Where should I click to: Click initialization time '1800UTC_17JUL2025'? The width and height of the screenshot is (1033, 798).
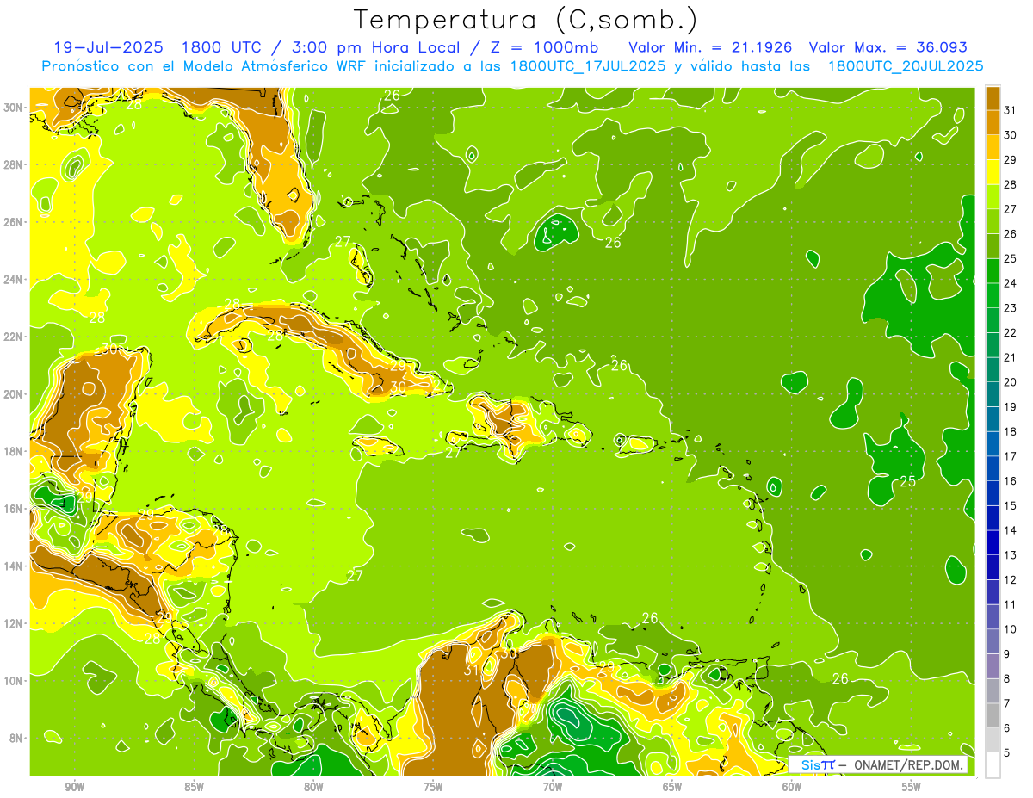pos(587,66)
